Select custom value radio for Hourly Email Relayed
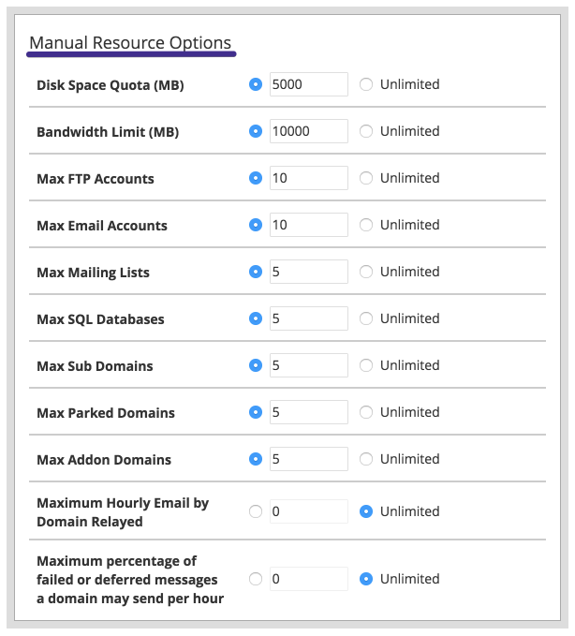 coord(256,511)
